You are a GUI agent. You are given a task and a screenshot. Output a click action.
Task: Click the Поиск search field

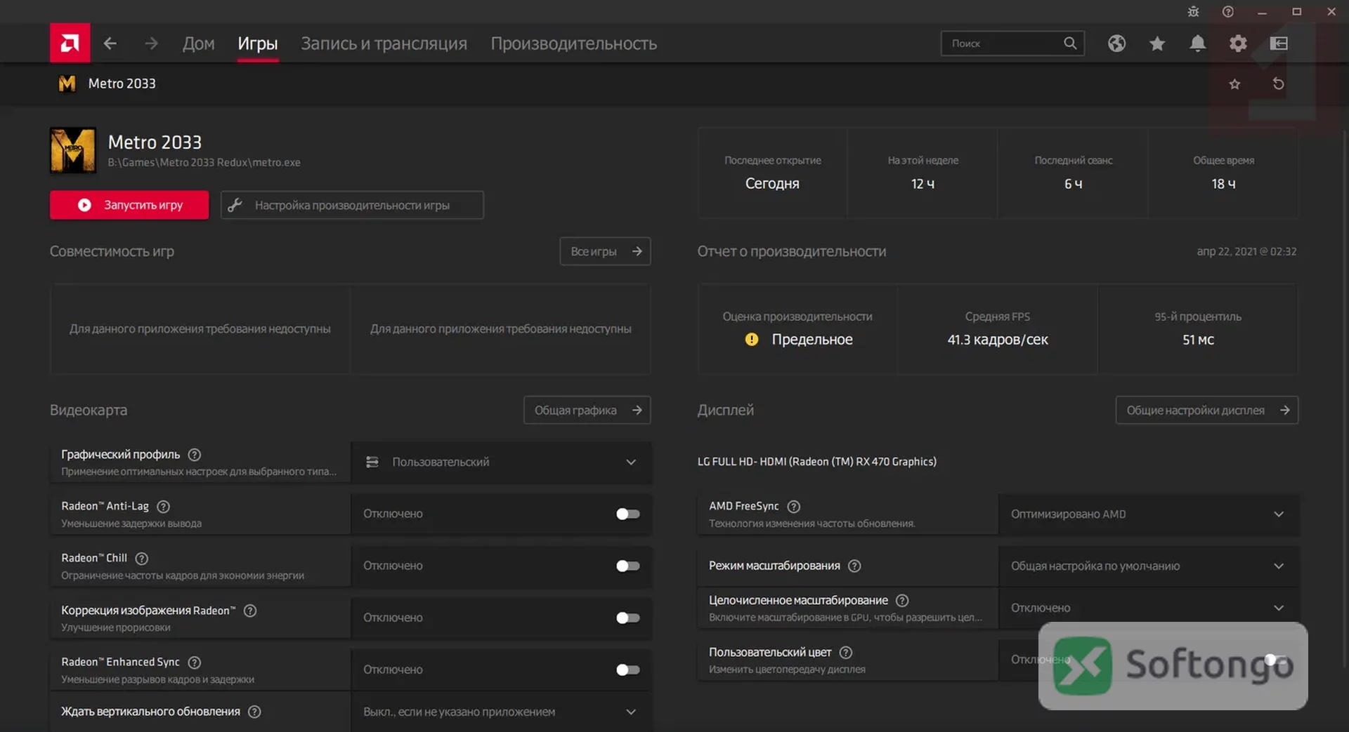pyautogui.click(x=1012, y=44)
